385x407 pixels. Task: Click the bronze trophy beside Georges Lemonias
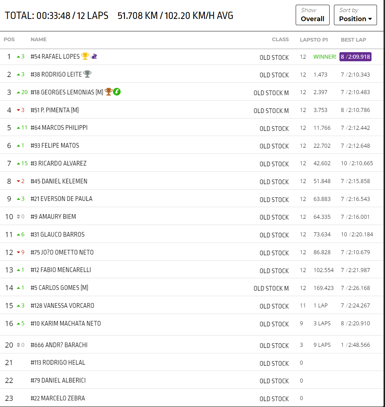coord(108,92)
